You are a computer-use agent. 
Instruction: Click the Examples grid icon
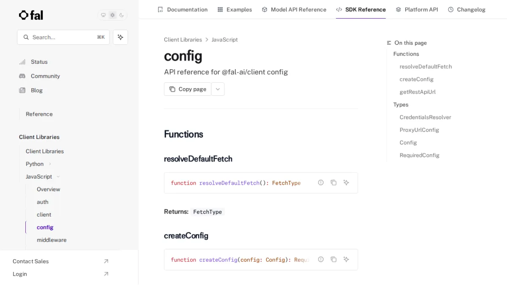point(220,9)
